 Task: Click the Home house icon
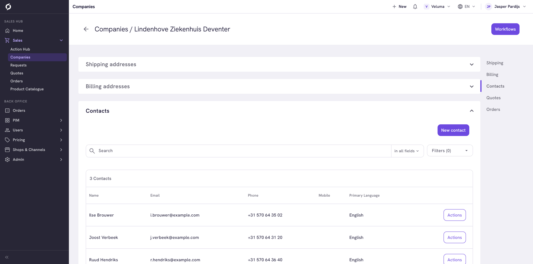[x=7, y=31]
